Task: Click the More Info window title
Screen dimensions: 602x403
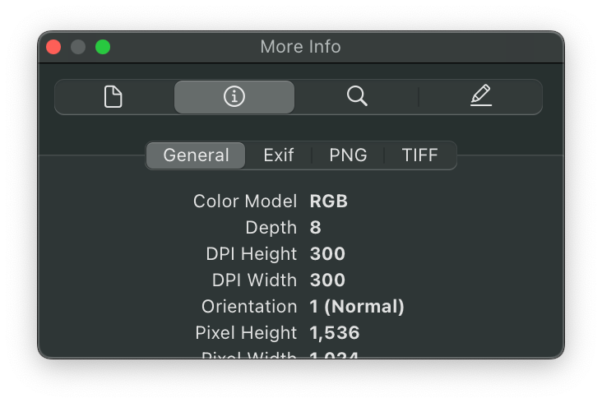Action: [300, 47]
